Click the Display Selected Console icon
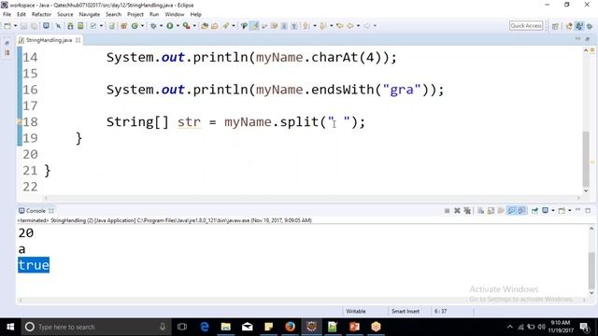This screenshot has height=336, width=598. pyautogui.click(x=546, y=211)
